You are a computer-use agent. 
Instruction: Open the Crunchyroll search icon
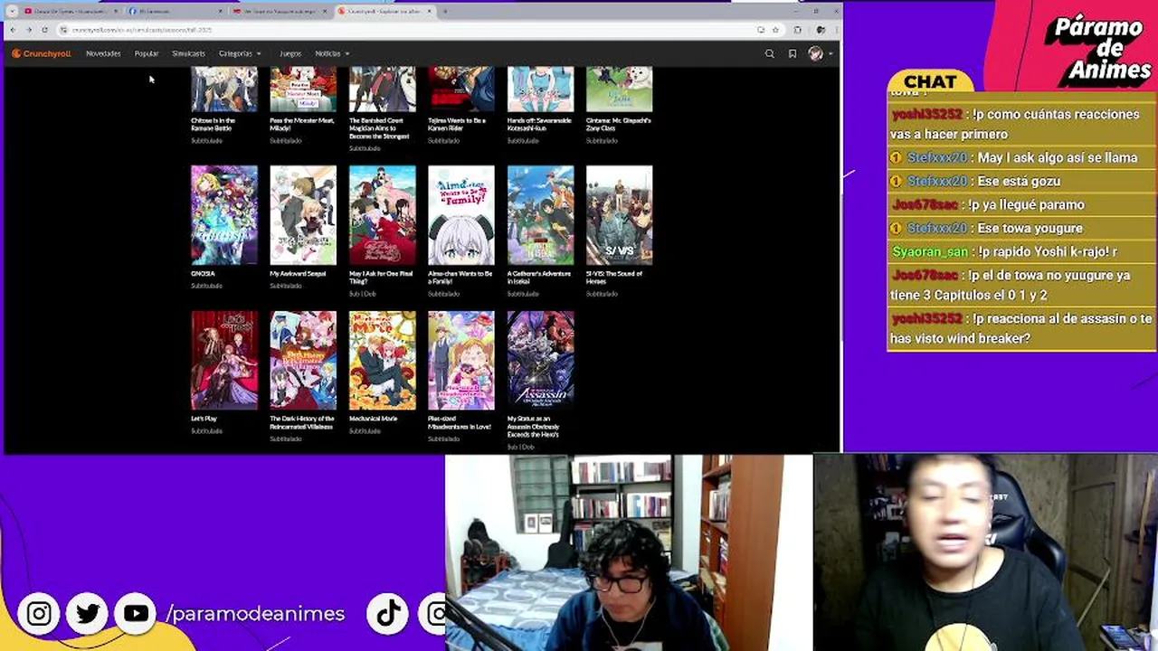click(x=770, y=53)
